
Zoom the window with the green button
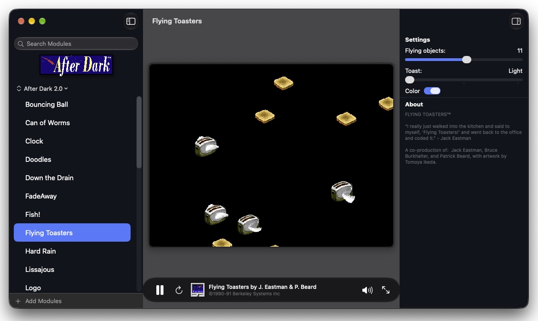pyautogui.click(x=42, y=21)
